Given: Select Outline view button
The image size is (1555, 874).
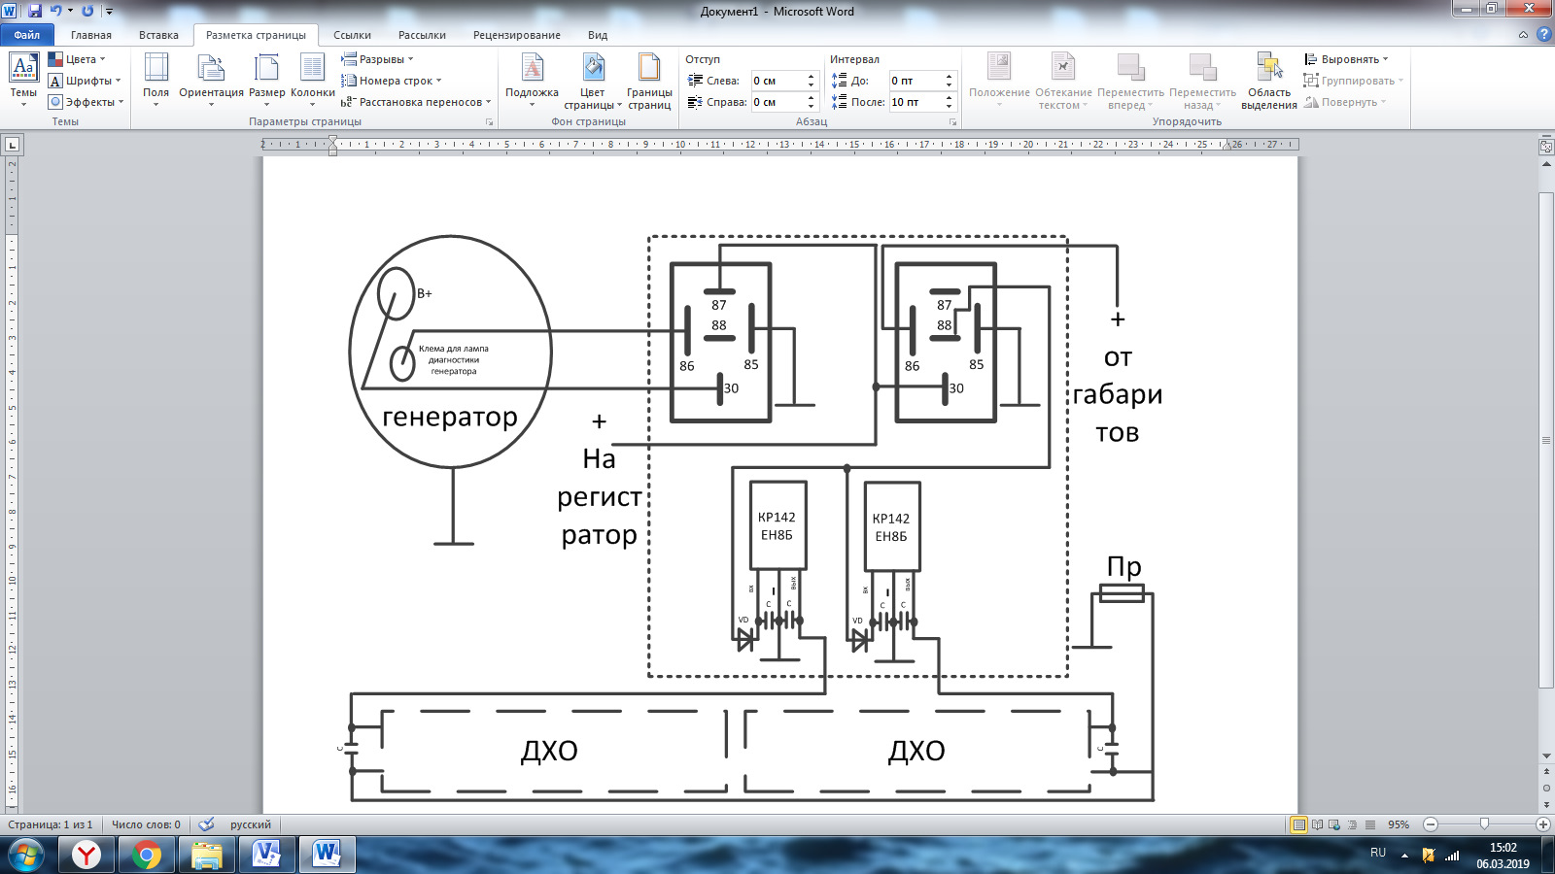Looking at the screenshot, I should 1352,824.
